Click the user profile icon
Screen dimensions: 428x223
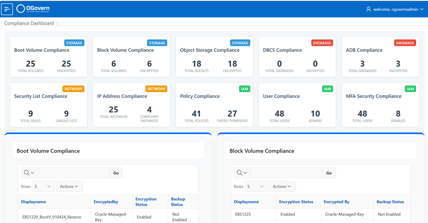(x=368, y=9)
